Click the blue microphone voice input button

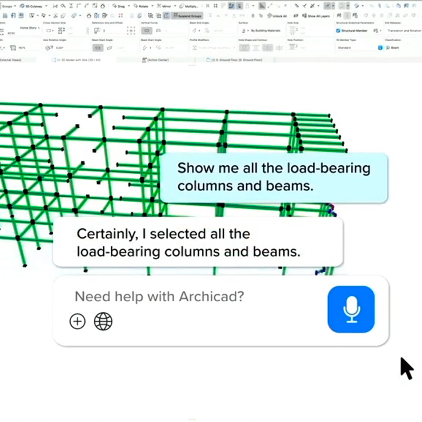[351, 309]
